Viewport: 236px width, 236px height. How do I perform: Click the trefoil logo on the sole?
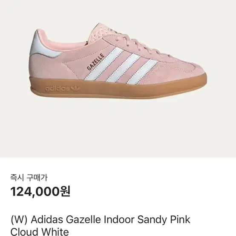(x=75, y=89)
